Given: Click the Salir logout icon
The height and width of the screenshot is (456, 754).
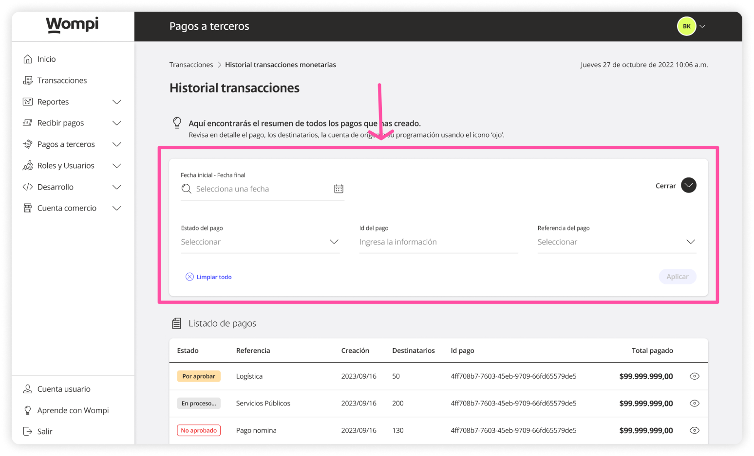Looking at the screenshot, I should (x=28, y=431).
